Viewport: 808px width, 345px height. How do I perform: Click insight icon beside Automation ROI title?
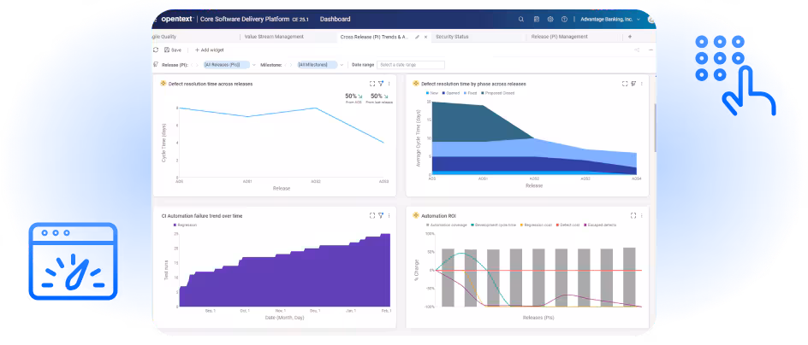(416, 215)
